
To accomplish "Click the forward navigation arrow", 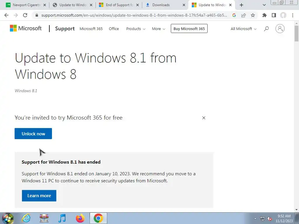I will (16, 15).
